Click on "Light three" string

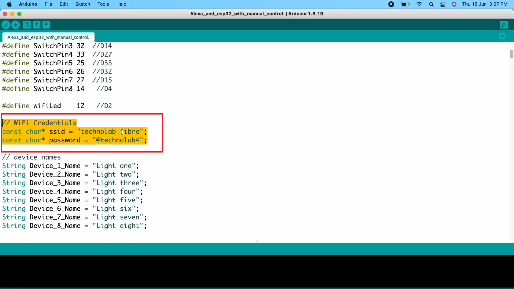tap(118, 183)
